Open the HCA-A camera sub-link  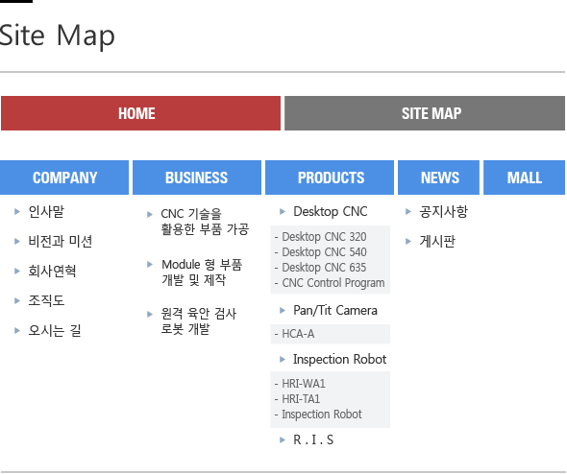pos(298,334)
